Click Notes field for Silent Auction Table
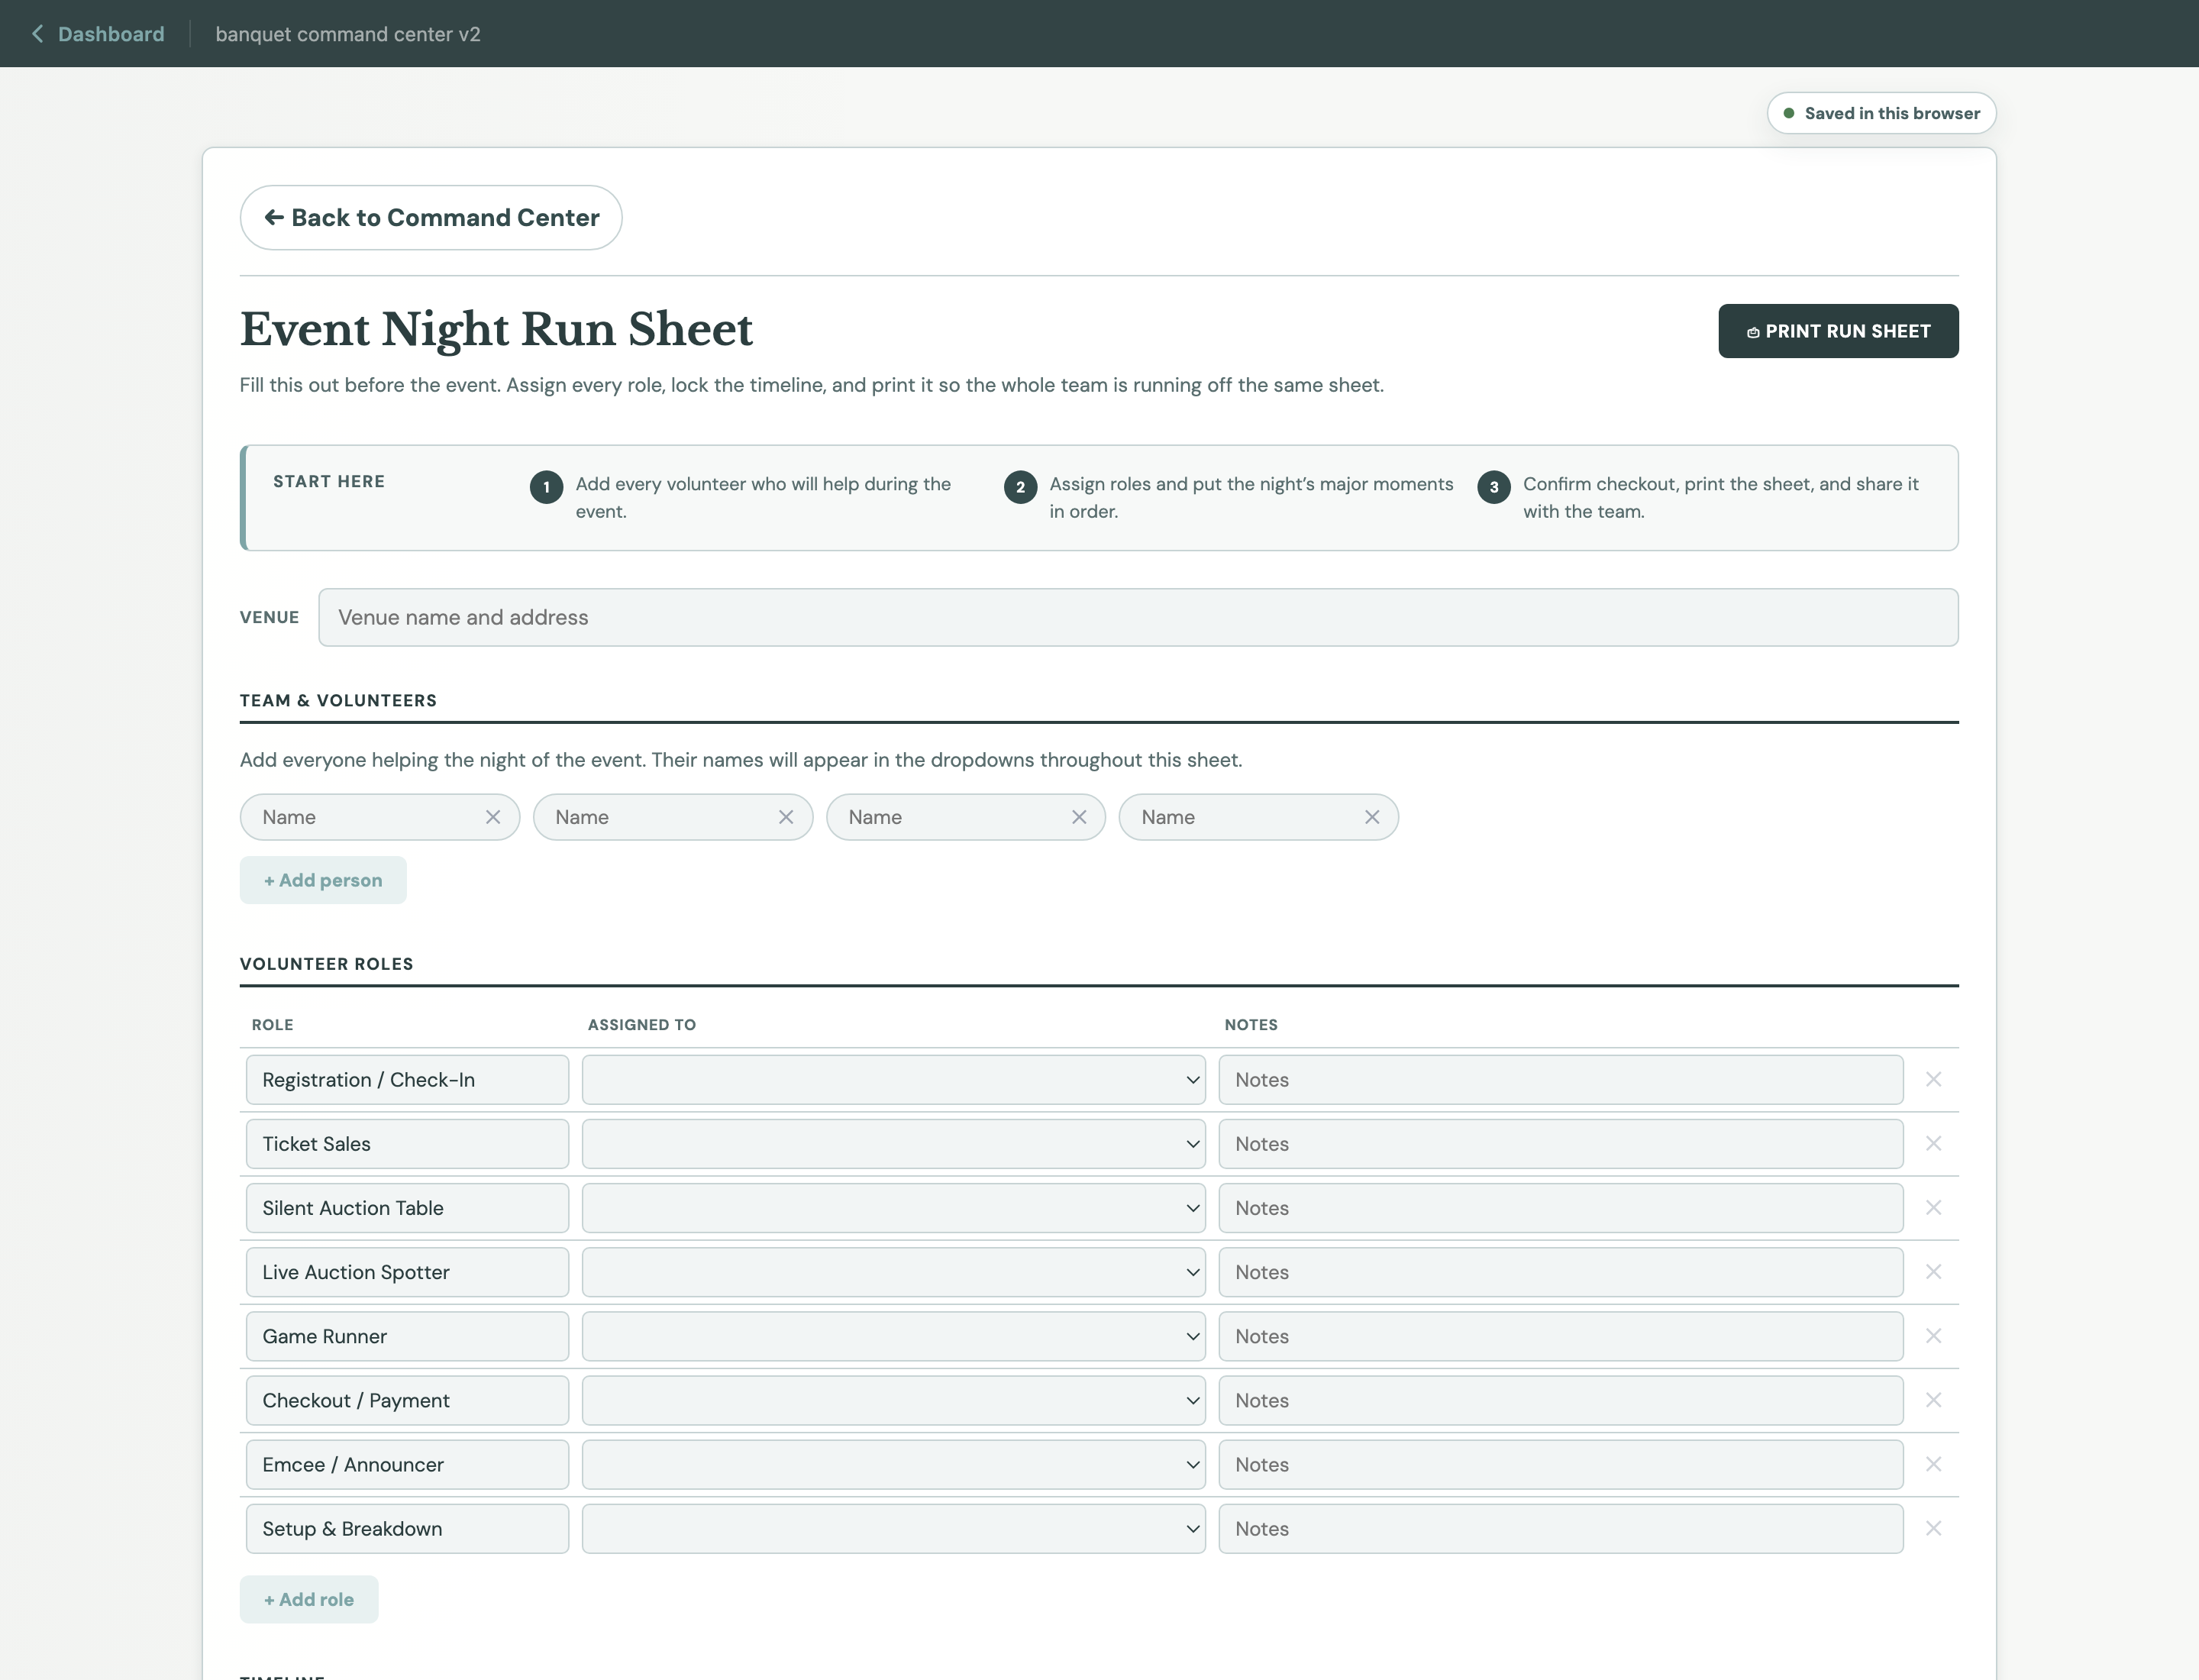 tap(1560, 1208)
